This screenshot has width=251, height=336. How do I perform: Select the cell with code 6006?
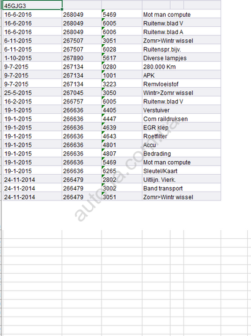point(122,32)
